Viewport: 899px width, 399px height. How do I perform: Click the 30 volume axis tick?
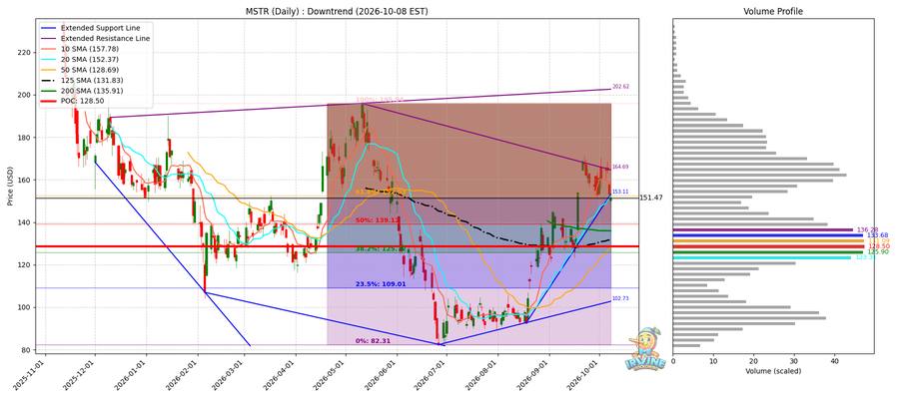794,361
